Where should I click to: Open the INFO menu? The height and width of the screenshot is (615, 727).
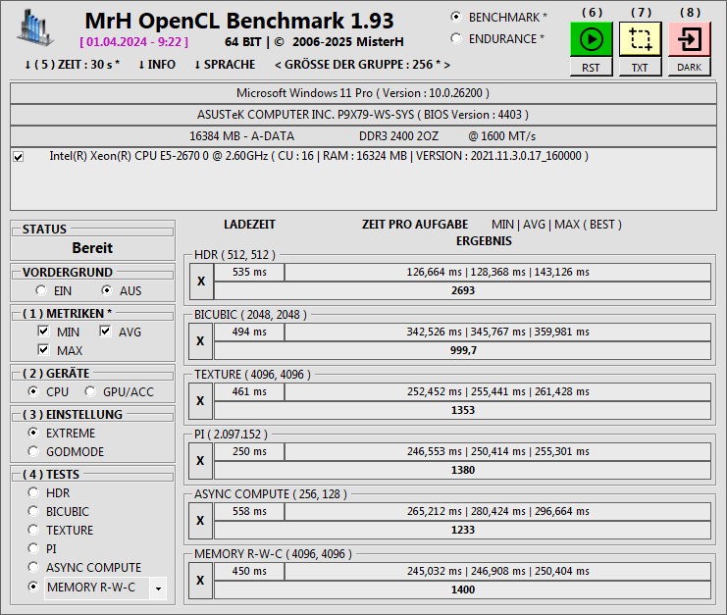157,65
